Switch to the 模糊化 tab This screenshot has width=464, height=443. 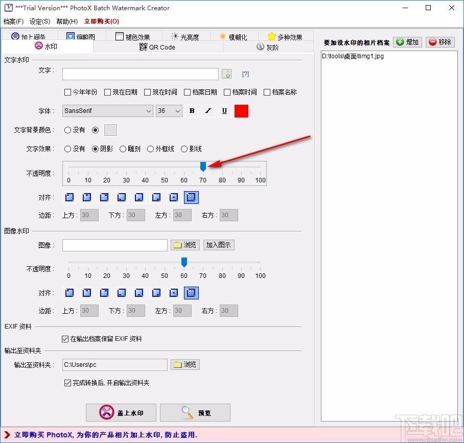click(x=234, y=37)
